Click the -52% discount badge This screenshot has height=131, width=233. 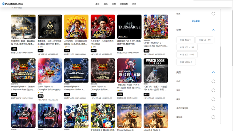94,95
